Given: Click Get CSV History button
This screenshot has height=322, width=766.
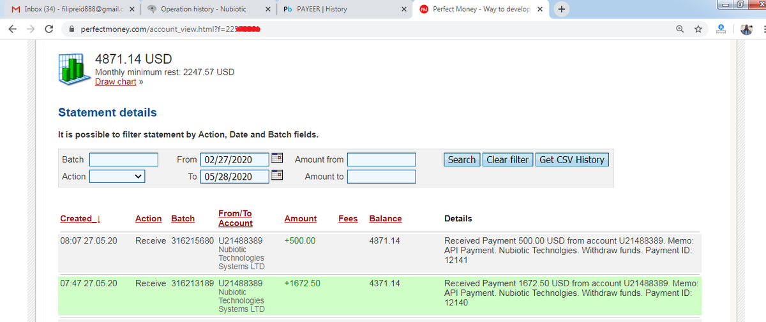Looking at the screenshot, I should 572,159.
